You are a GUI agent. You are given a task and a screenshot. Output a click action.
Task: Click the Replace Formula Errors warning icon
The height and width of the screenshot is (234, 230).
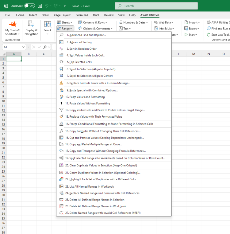click(61, 83)
